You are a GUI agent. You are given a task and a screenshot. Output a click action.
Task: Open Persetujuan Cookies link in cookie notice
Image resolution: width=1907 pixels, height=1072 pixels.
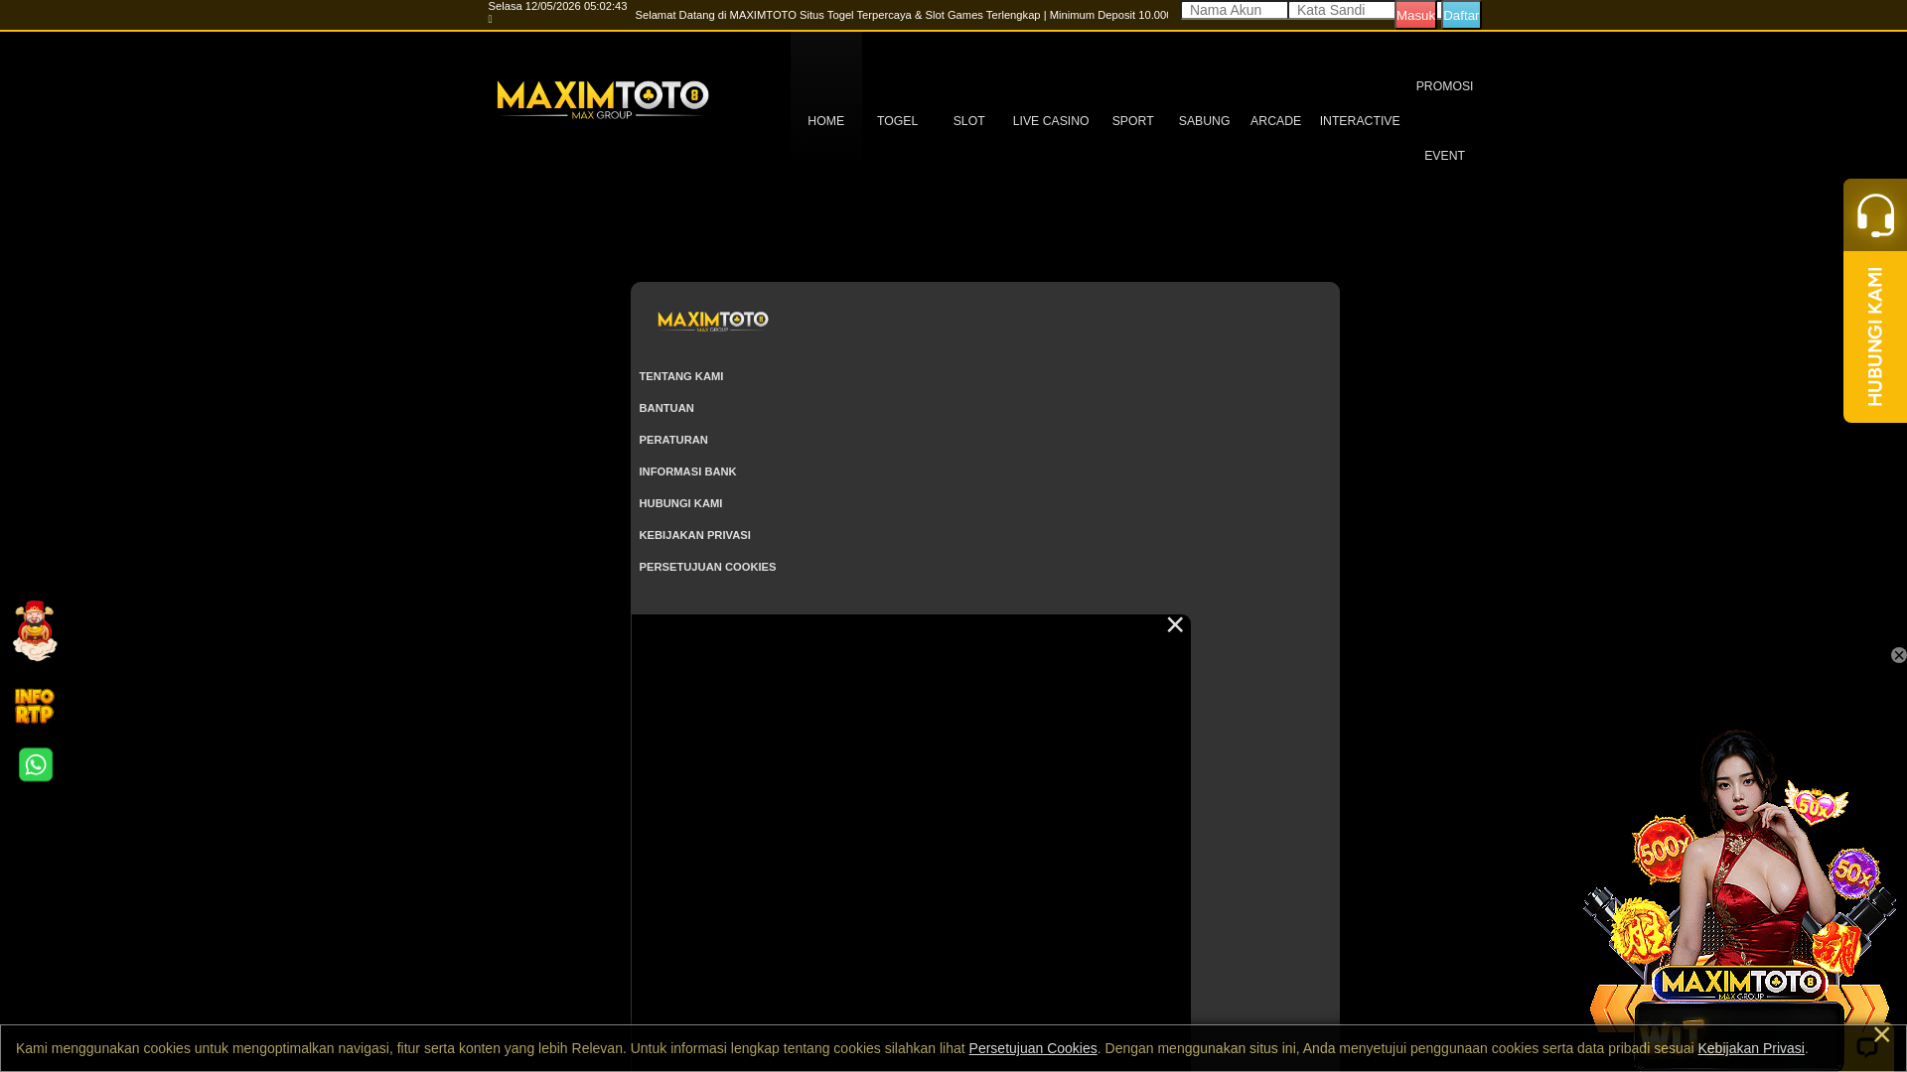[x=1033, y=1048]
